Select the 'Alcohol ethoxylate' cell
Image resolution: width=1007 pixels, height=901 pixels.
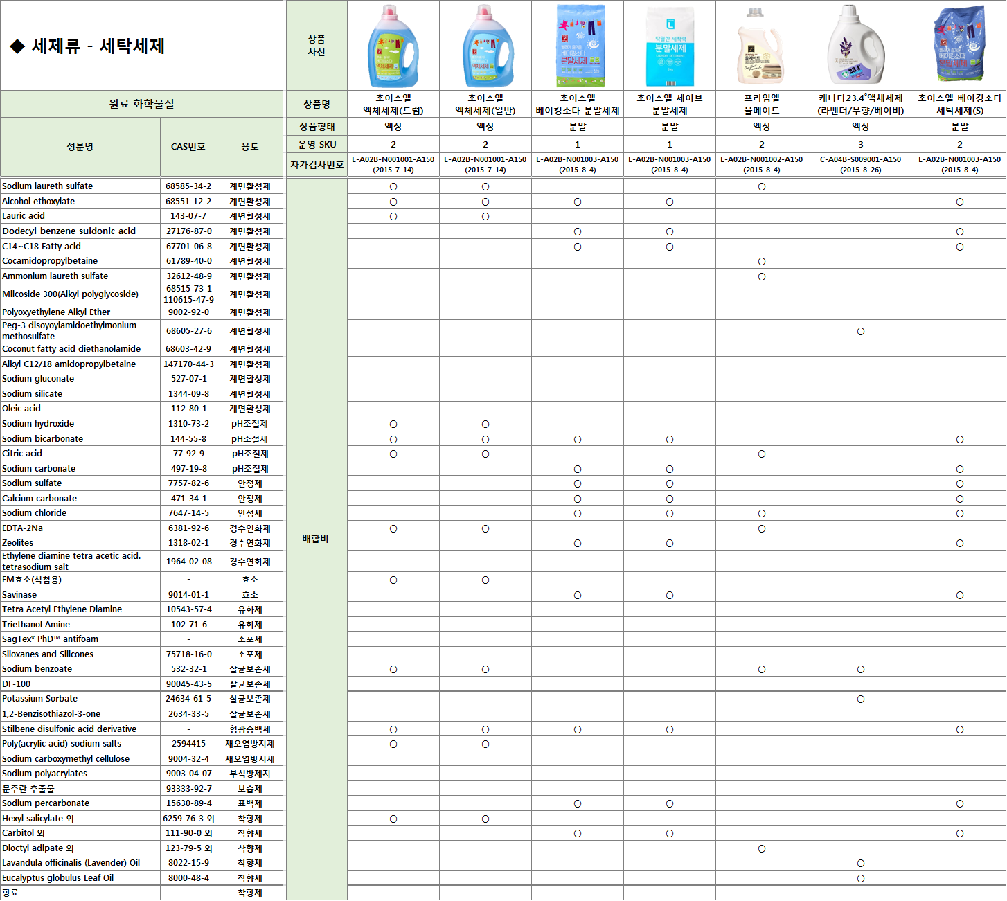[x=80, y=202]
